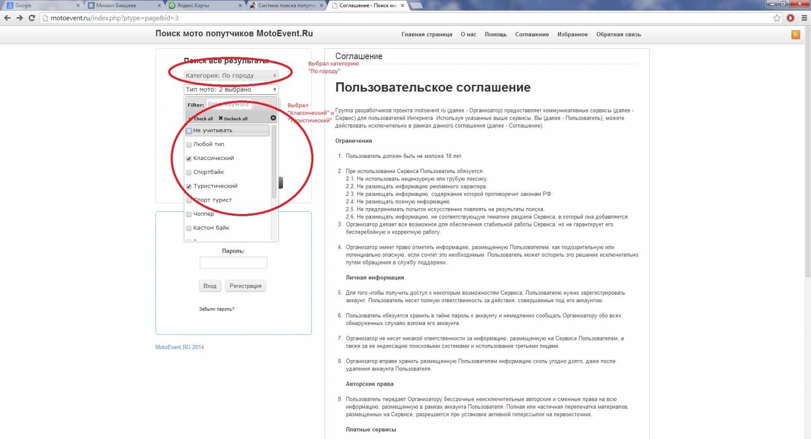This screenshot has height=439, width=811.
Task: Collapse the Тип мото: 2 выбрано dropdown
Action: [x=231, y=90]
